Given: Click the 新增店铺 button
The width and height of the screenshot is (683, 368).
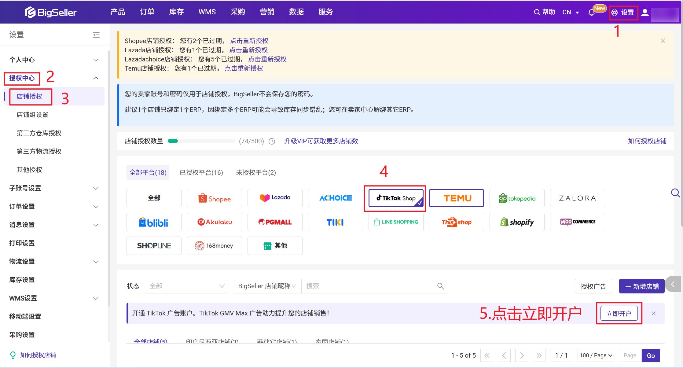Looking at the screenshot, I should coord(642,286).
